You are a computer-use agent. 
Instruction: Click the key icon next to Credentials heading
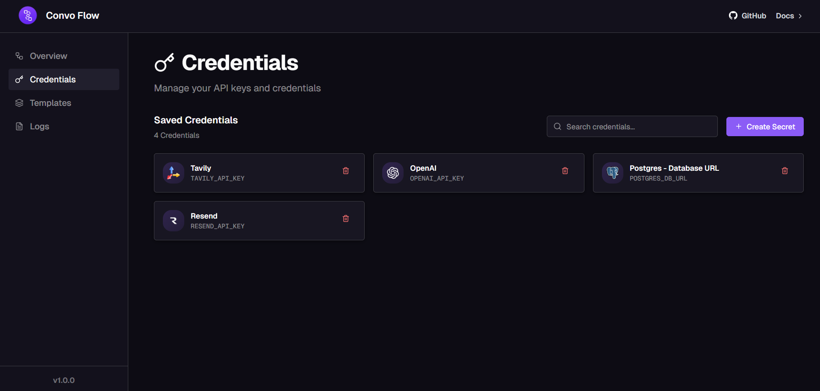pyautogui.click(x=164, y=62)
